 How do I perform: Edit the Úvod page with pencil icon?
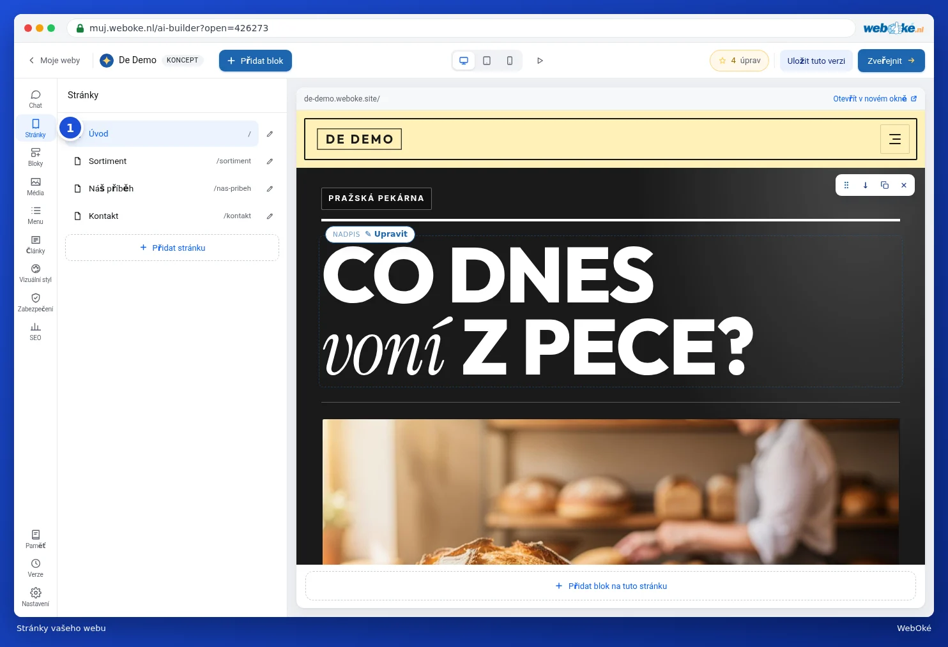coord(270,134)
